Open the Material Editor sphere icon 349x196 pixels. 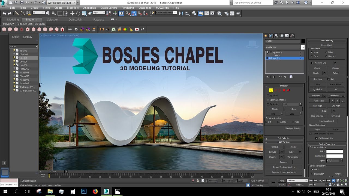coord(219,13)
